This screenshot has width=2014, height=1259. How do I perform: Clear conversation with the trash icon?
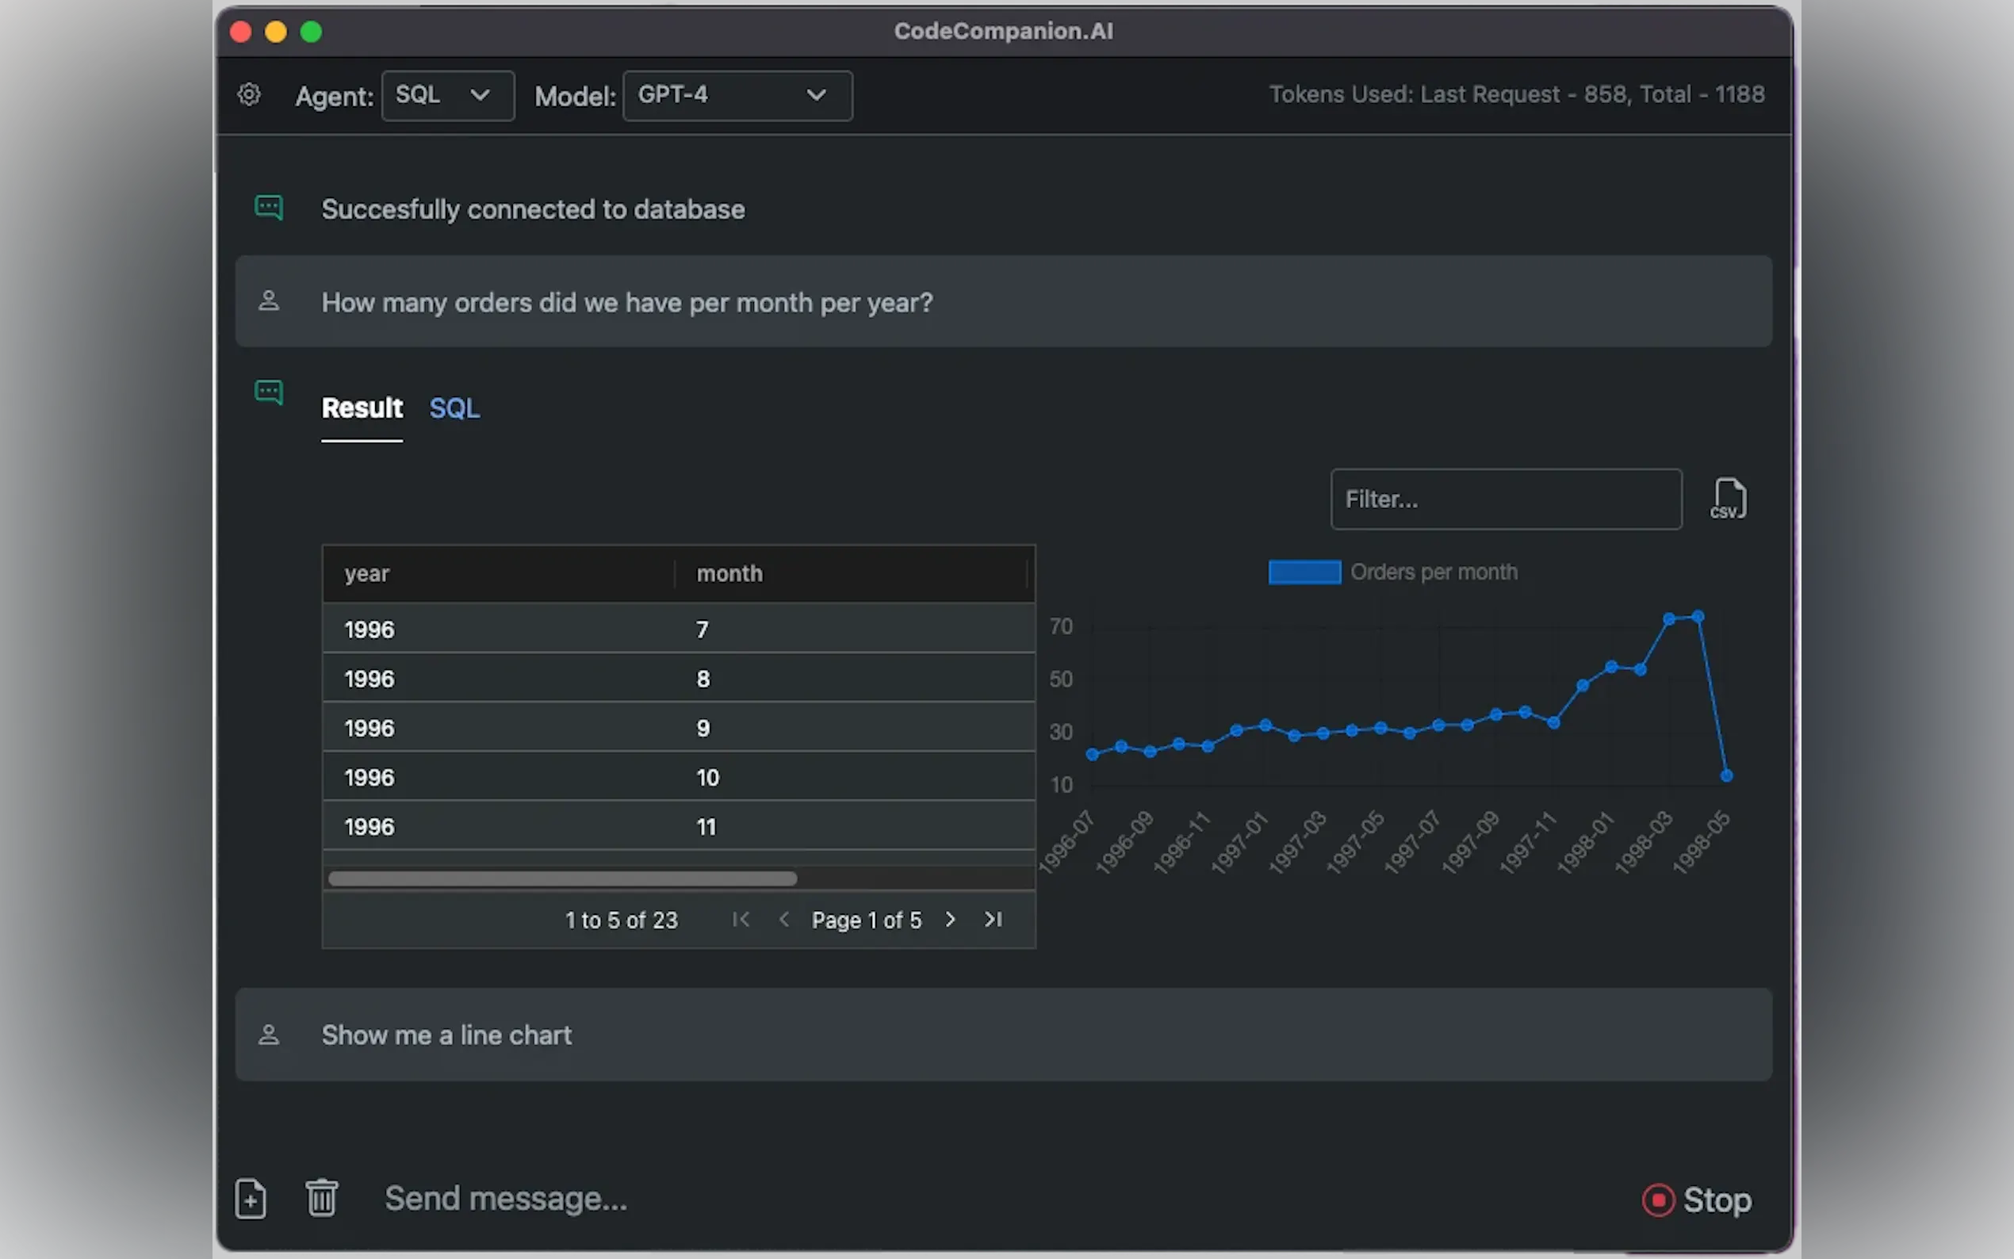tap(321, 1198)
